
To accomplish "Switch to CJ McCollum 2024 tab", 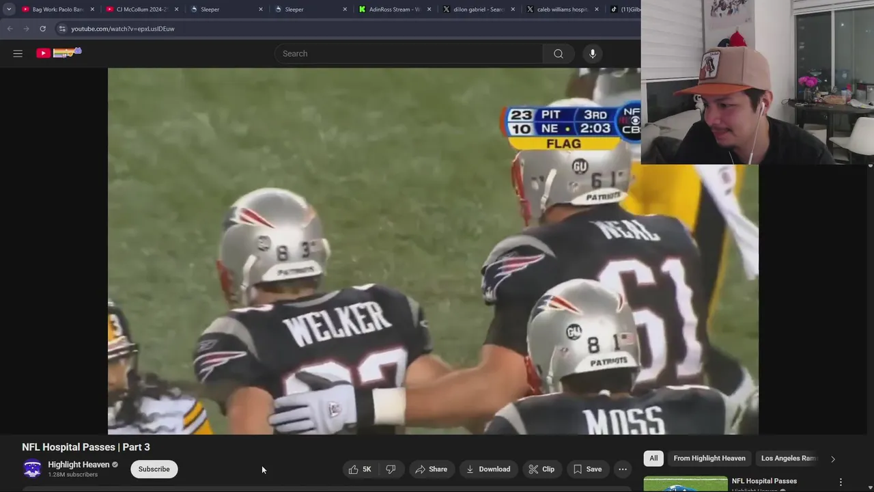I will pyautogui.click(x=143, y=10).
